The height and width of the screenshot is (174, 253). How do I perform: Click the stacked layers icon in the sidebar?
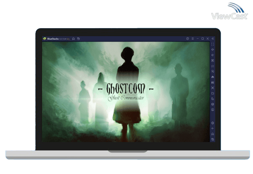pos(213,104)
